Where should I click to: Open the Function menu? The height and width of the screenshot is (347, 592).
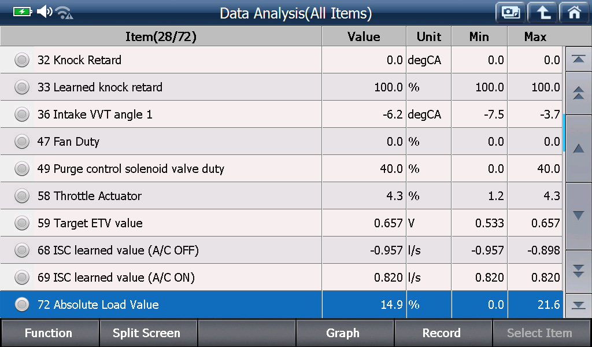pos(50,333)
